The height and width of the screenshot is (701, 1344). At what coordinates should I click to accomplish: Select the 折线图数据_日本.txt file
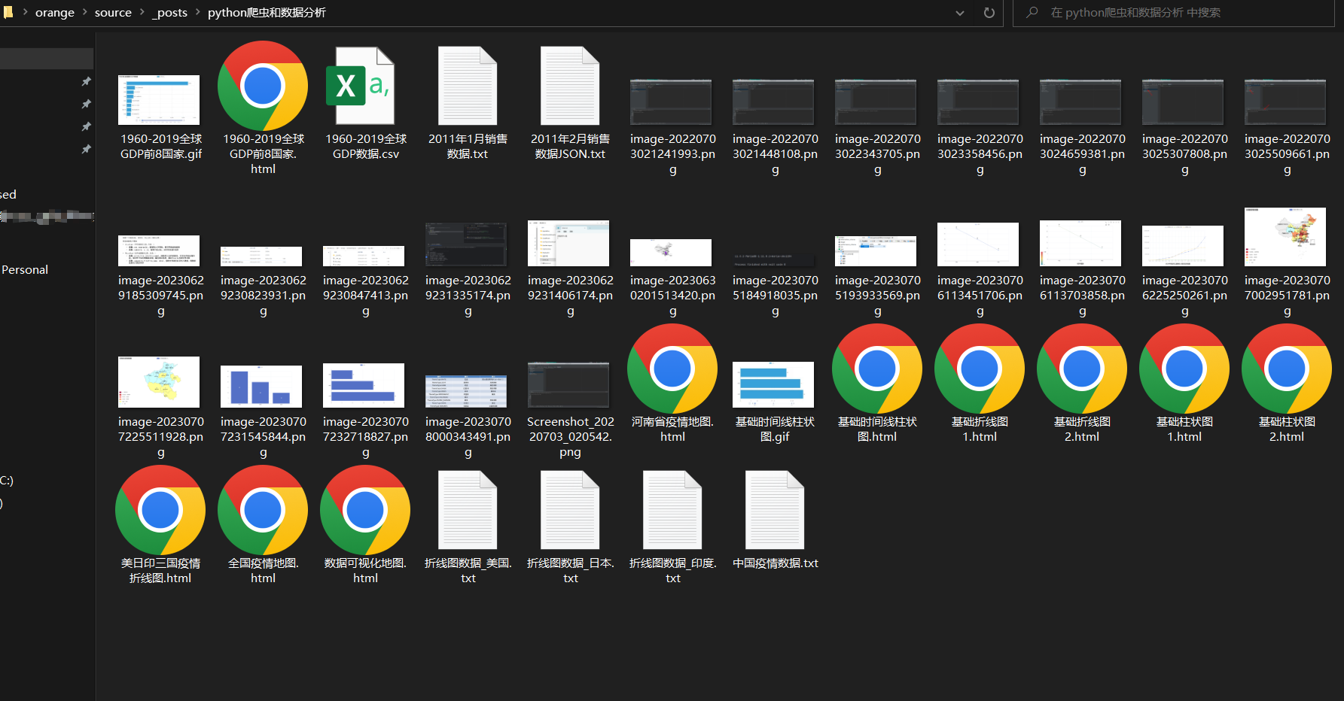click(x=570, y=510)
